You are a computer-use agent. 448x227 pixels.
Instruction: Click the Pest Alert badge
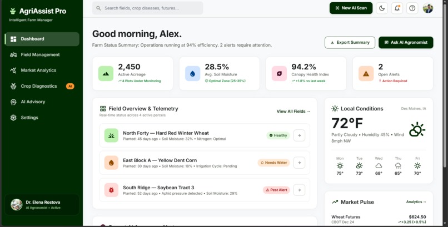click(x=276, y=190)
